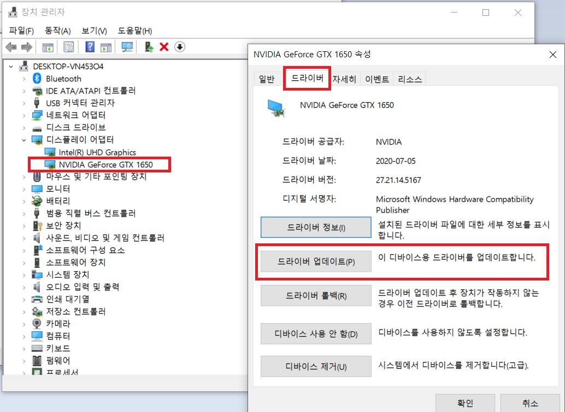Switch to the 일반 tab
This screenshot has width=565, height=412.
pyautogui.click(x=267, y=79)
